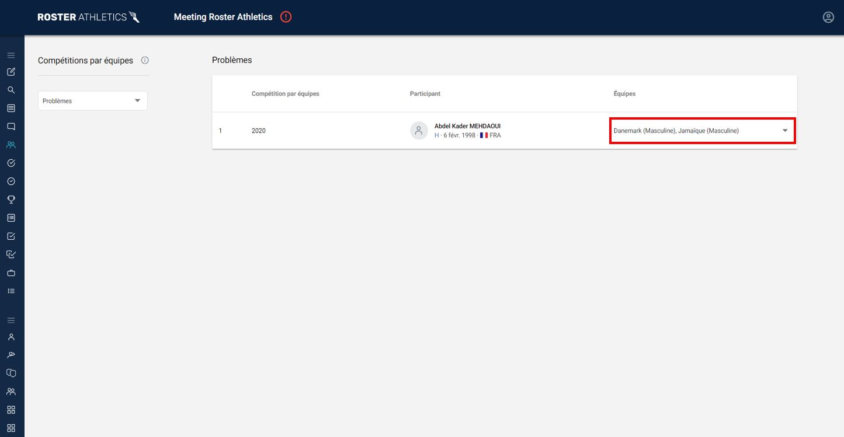
Task: Click the white group icon below the shields
Action: point(11,391)
